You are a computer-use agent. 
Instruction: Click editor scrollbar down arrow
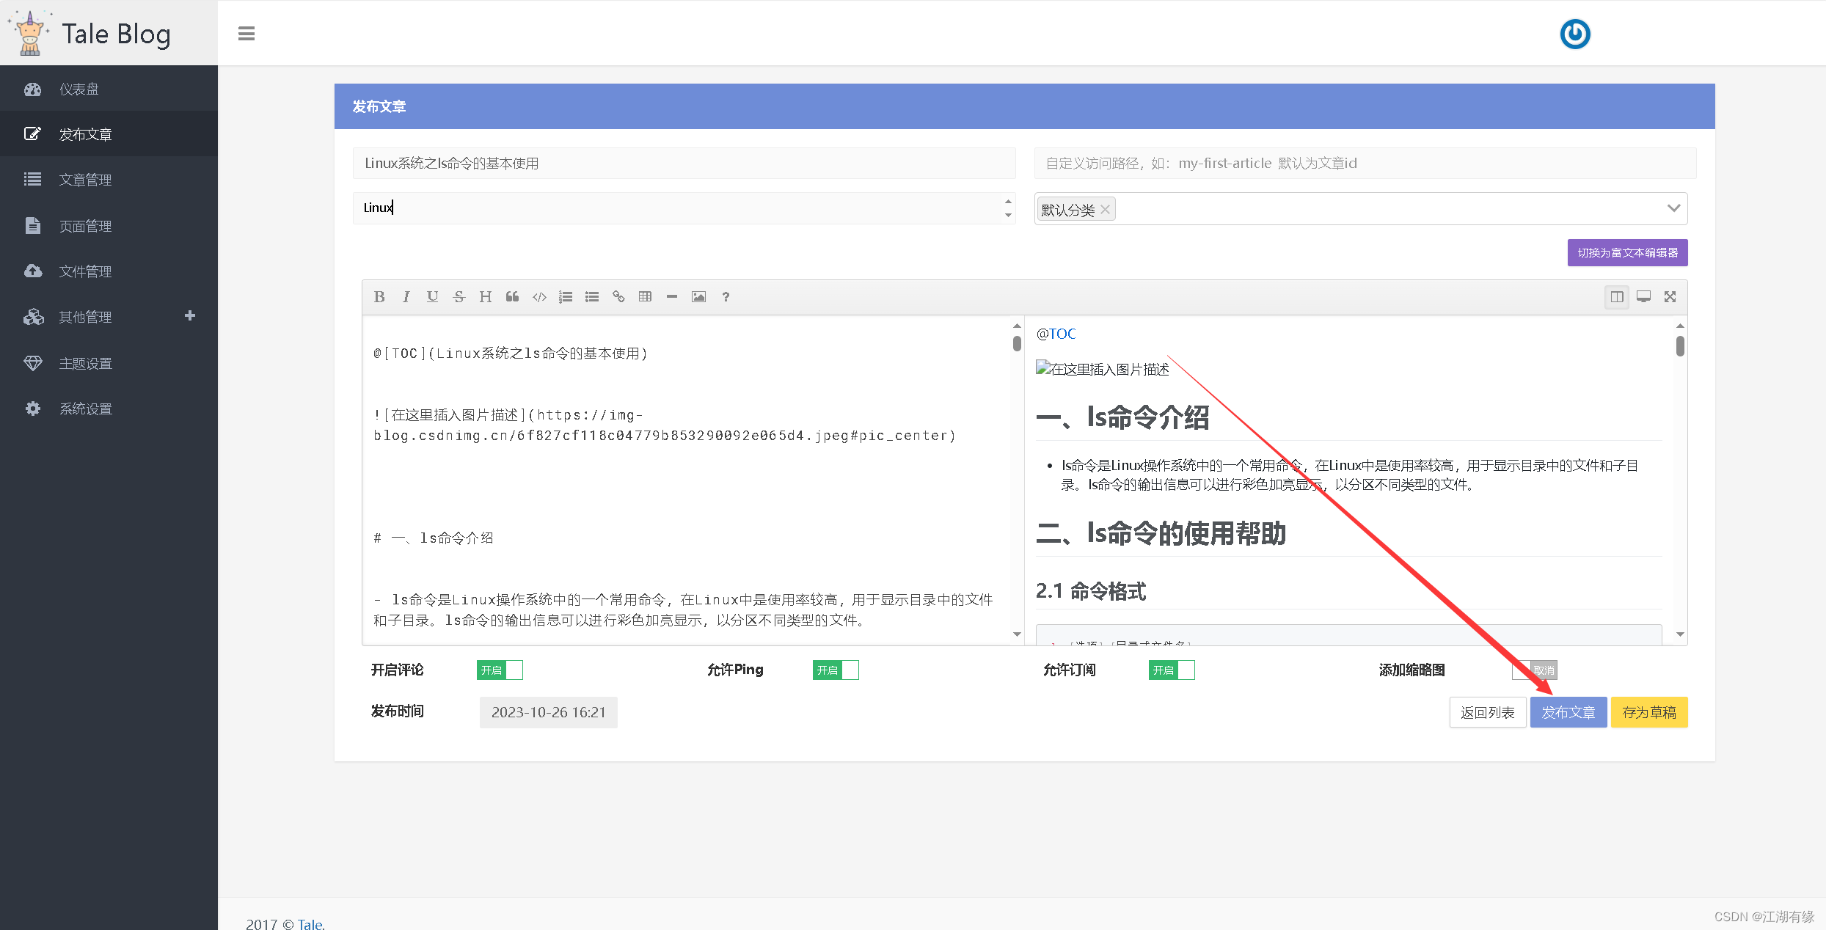tap(1017, 634)
